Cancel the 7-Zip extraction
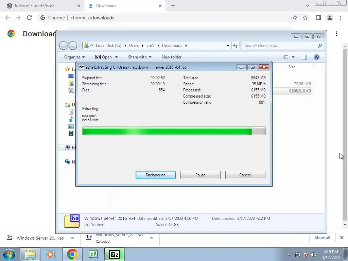 245,175
